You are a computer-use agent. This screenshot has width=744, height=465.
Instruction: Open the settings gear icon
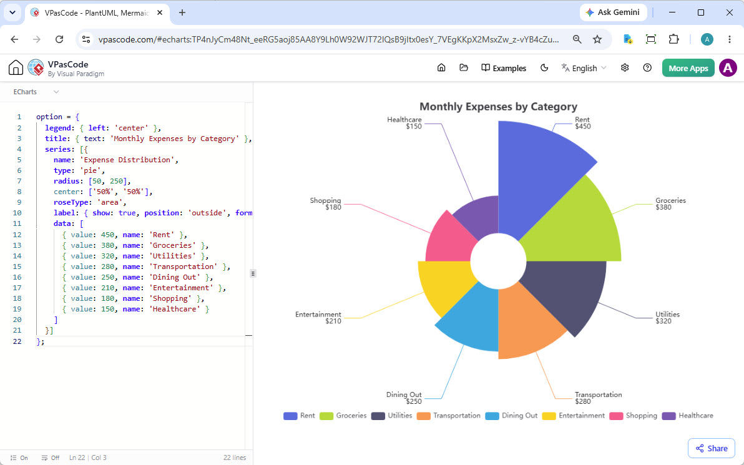click(x=625, y=68)
